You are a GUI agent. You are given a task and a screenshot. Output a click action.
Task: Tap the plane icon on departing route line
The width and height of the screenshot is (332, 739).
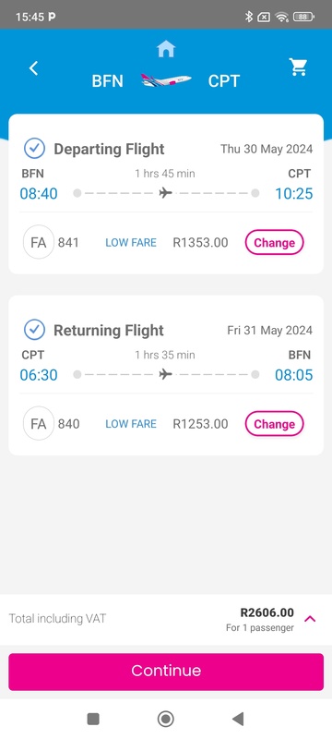click(165, 193)
